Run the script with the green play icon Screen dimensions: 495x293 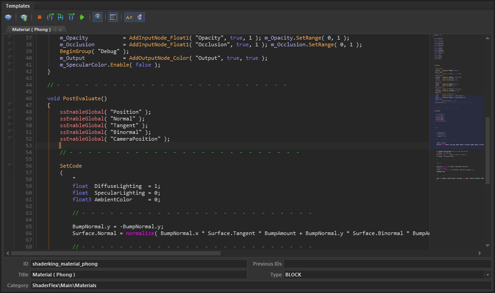[x=82, y=17]
